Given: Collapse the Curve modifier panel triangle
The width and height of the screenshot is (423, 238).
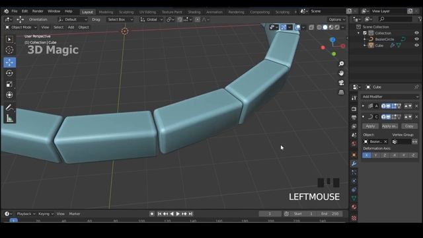Looking at the screenshot, I should tap(363, 117).
